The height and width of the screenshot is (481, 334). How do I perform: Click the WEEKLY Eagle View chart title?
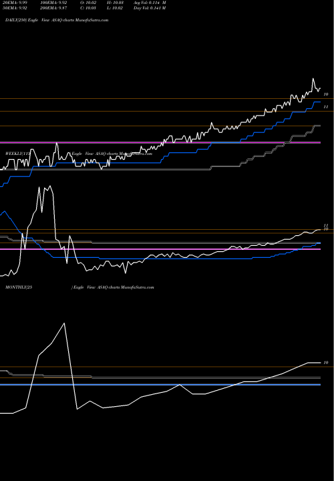click(x=79, y=154)
